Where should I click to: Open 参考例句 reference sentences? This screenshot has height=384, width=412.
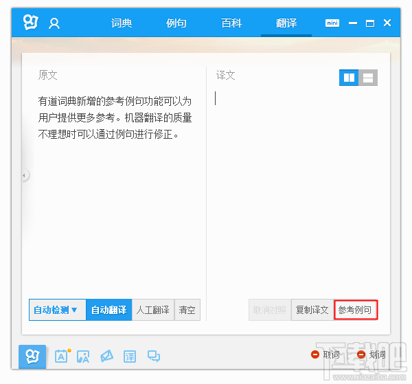(356, 310)
